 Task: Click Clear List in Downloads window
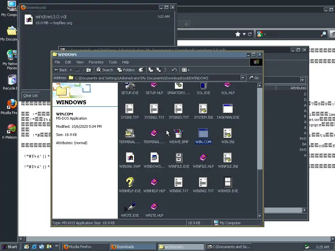point(30,95)
